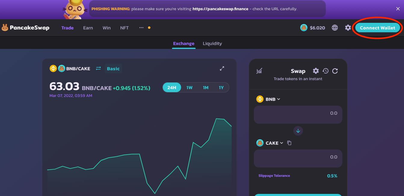Swap the BNB/CAKE chart pair order
Image resolution: width=404 pixels, height=196 pixels.
click(98, 68)
